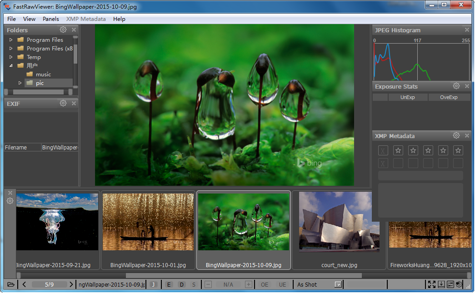Open the File menu
Screen dimensions: 475x293
pos(11,19)
